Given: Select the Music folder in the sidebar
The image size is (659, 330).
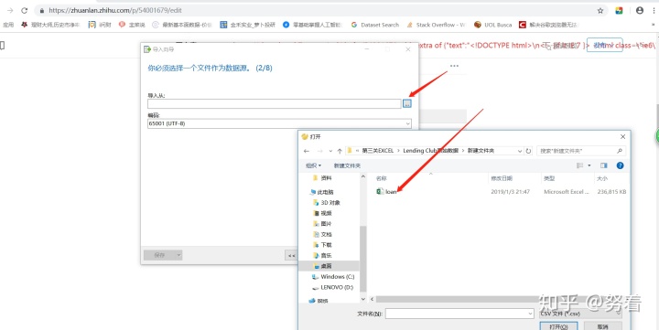Looking at the screenshot, I should tap(322, 255).
